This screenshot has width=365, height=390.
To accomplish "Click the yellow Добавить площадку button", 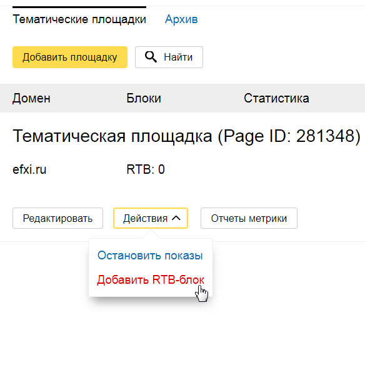I will 70,57.
